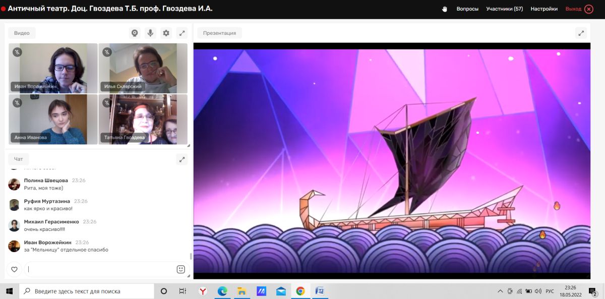Click the Windows taskbar search box
Viewport: 605px width, 299px height.
coord(87,291)
